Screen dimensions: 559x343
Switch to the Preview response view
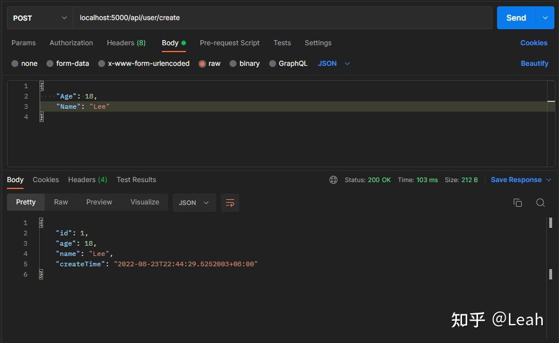point(99,202)
